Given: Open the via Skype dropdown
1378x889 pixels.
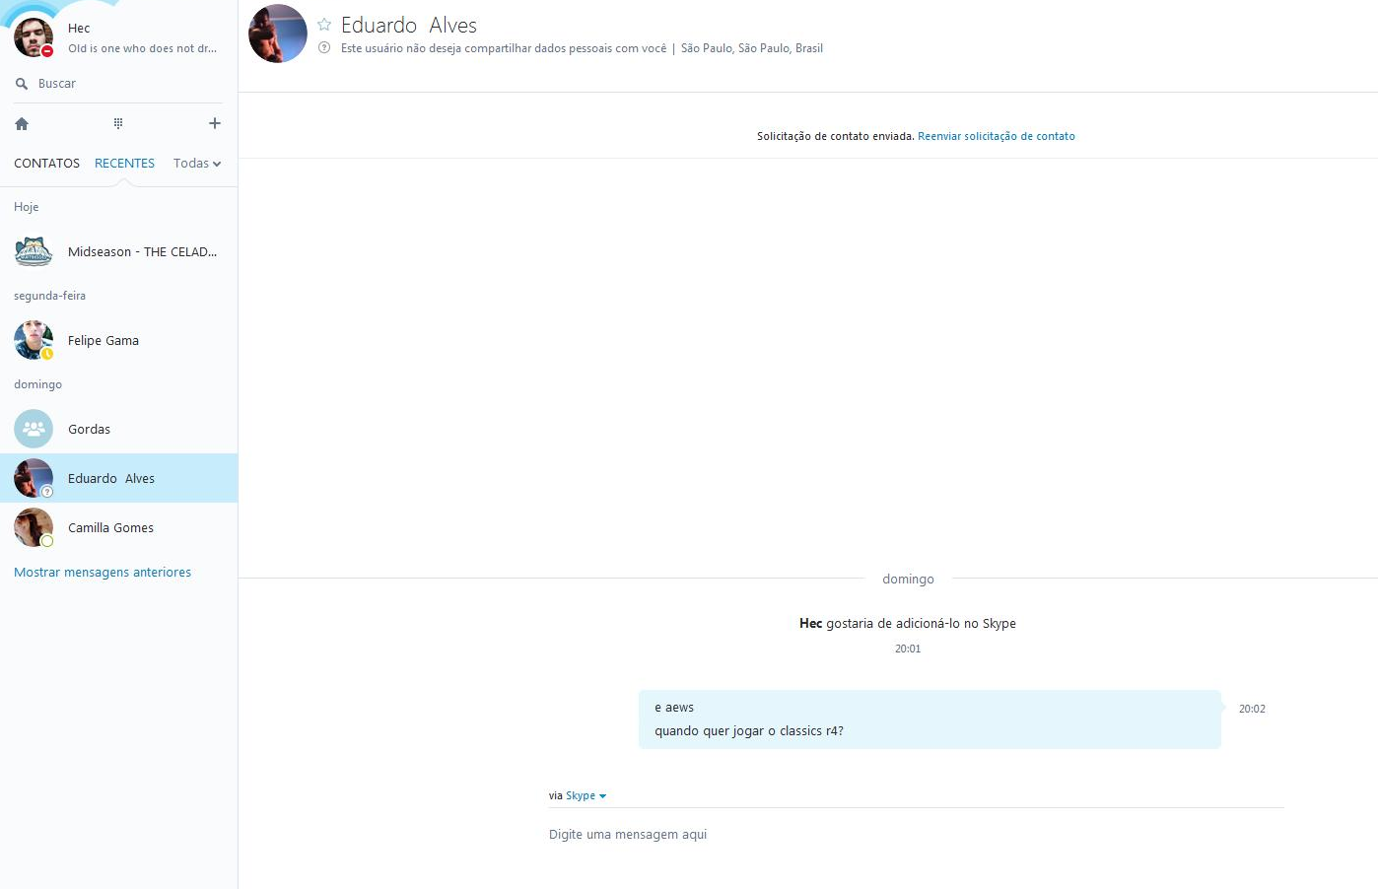Looking at the screenshot, I should click(586, 795).
